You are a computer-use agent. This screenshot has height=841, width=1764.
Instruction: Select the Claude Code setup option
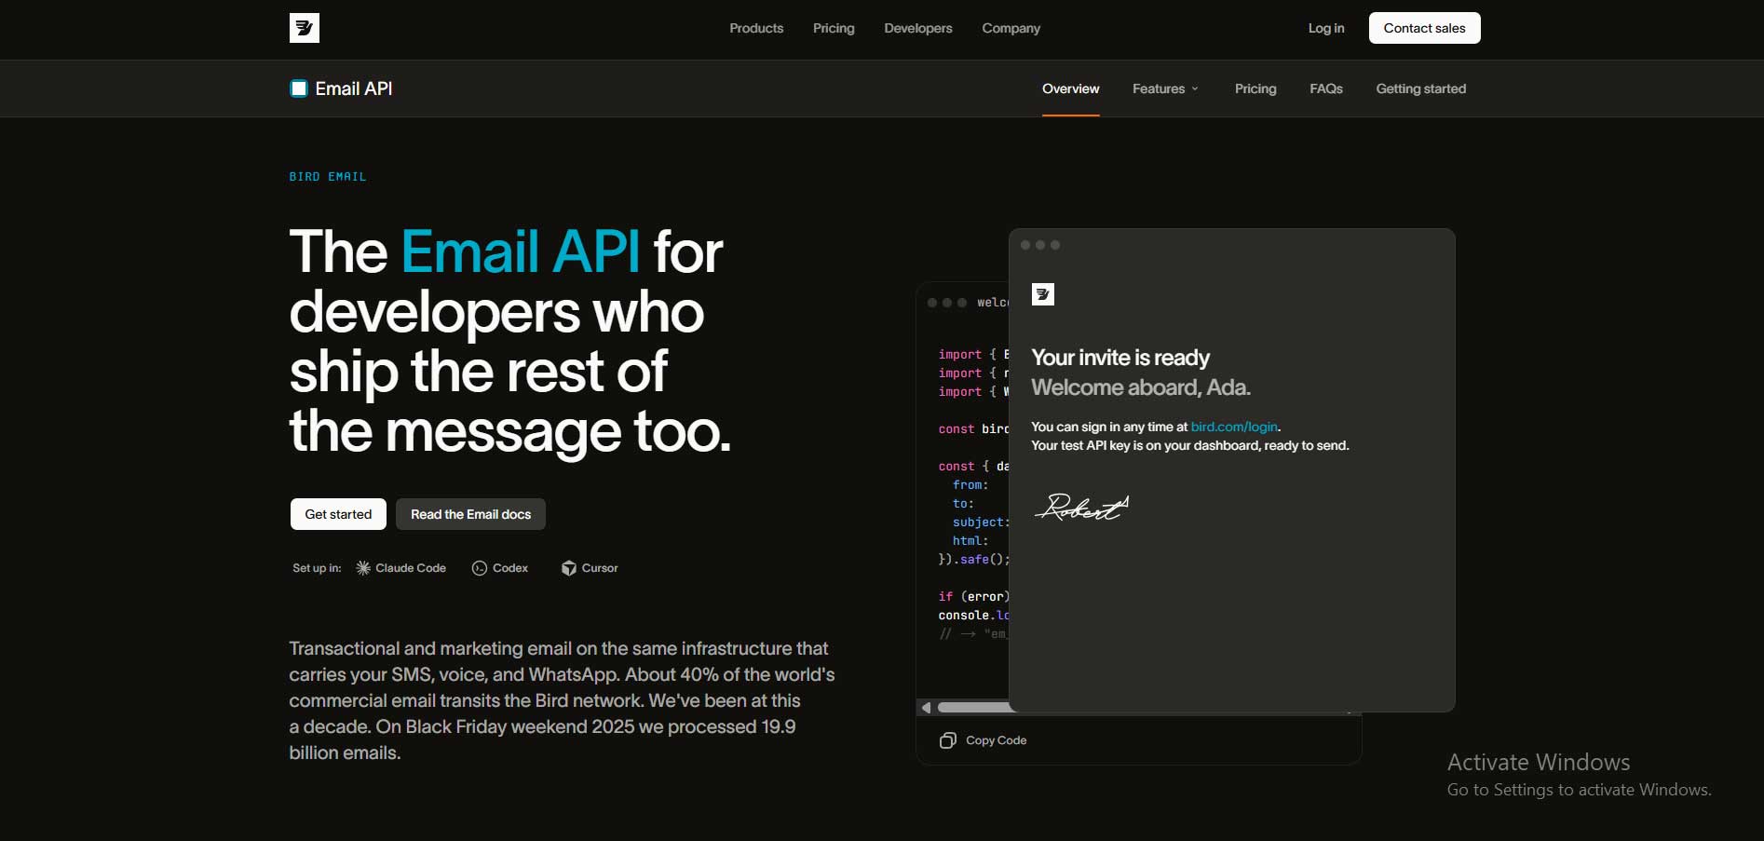(401, 568)
